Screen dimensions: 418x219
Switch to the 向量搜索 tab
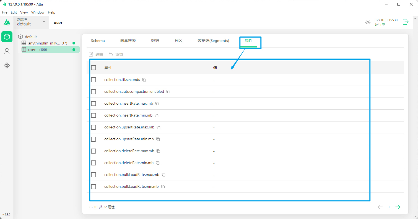click(x=128, y=41)
